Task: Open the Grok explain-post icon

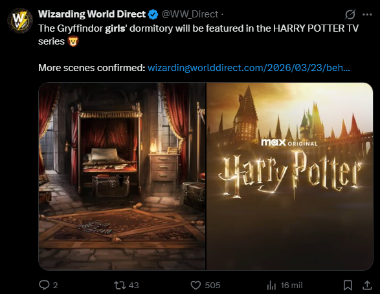Action: [350, 14]
